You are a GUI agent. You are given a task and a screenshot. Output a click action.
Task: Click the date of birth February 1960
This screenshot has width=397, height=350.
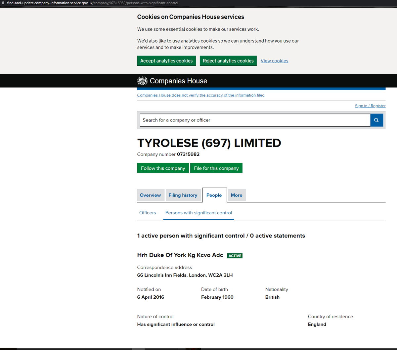[x=217, y=297]
